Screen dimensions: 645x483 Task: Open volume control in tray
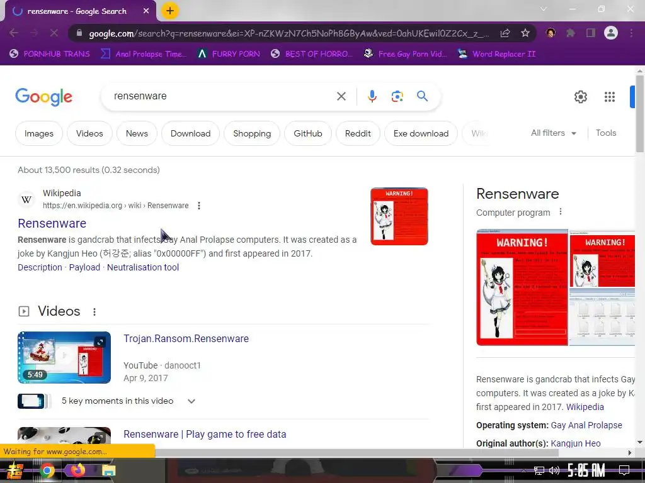click(554, 470)
